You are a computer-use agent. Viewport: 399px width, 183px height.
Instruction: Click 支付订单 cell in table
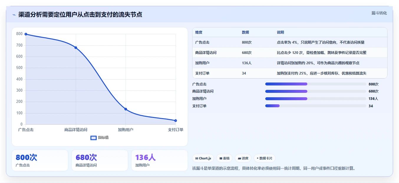click(202, 73)
